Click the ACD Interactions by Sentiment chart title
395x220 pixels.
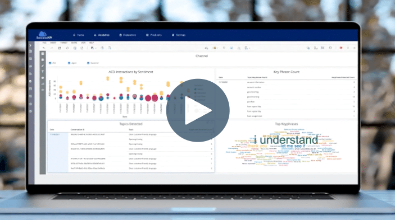[131, 72]
